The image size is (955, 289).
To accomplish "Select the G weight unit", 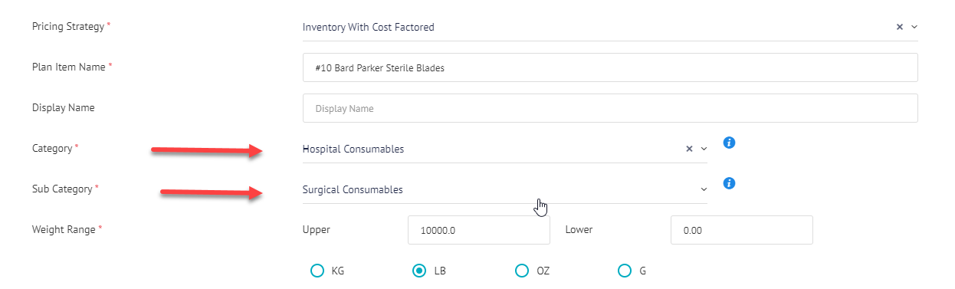I will pos(625,271).
